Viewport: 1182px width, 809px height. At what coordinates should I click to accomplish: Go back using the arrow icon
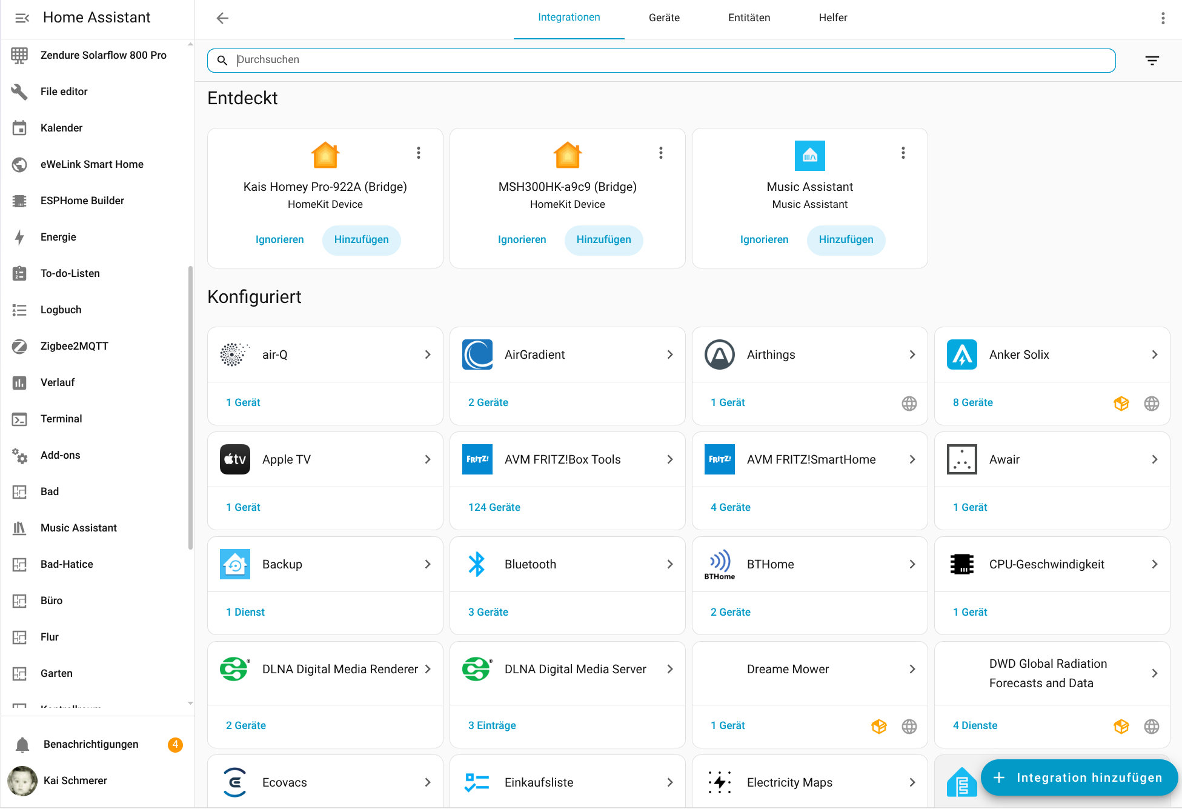pyautogui.click(x=222, y=18)
